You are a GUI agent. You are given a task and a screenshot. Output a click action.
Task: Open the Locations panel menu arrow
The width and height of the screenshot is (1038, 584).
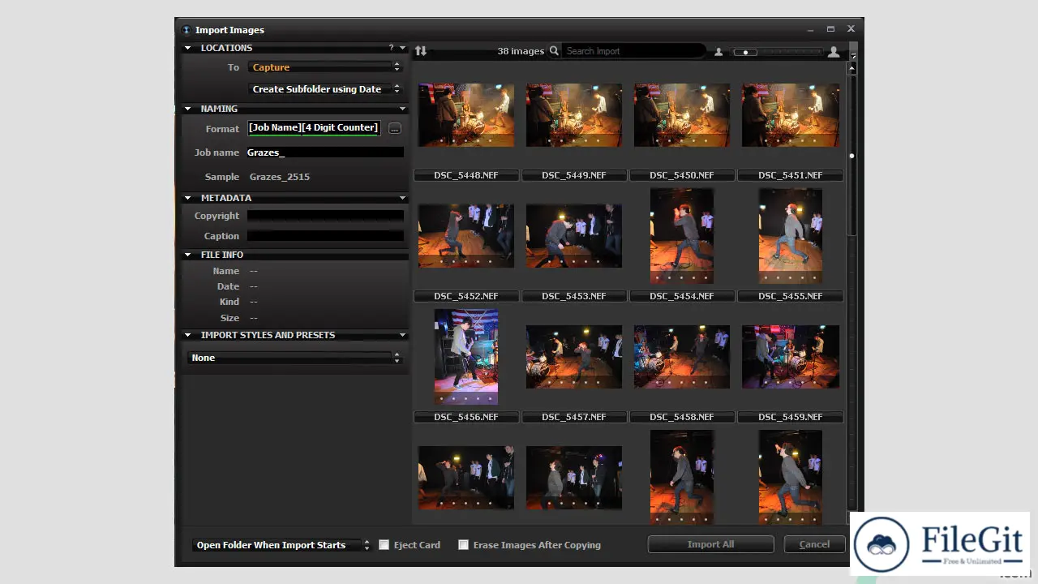pos(402,48)
